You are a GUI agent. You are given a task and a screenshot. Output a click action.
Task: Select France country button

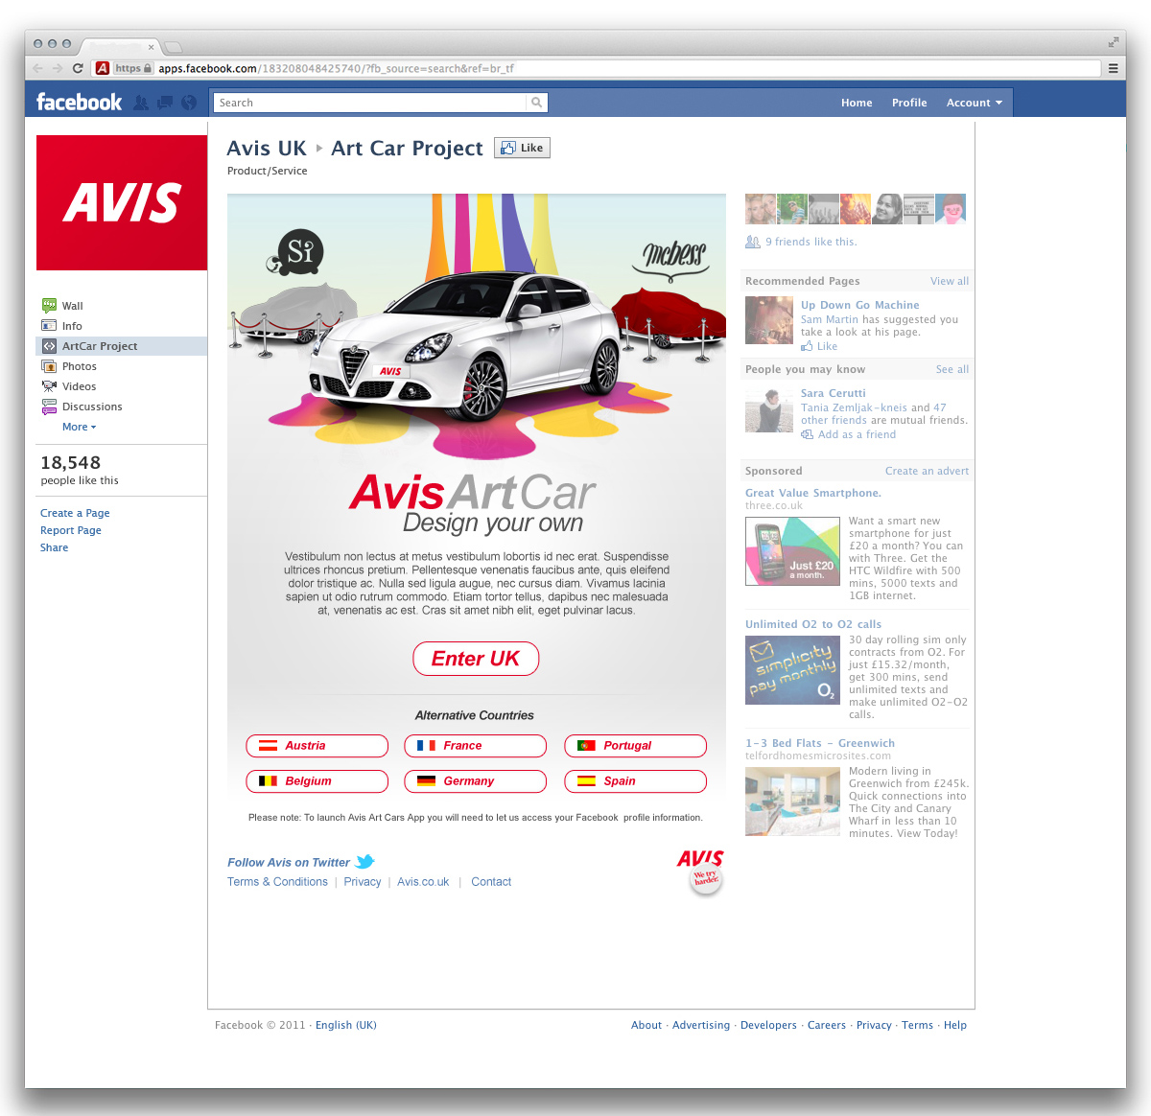coord(475,745)
